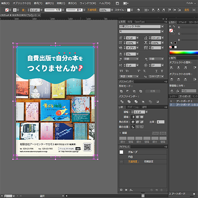Image resolution: width=198 pixels, height=198 pixels.
Task: Click the Crop pathfinder icon
Action: coord(143,102)
